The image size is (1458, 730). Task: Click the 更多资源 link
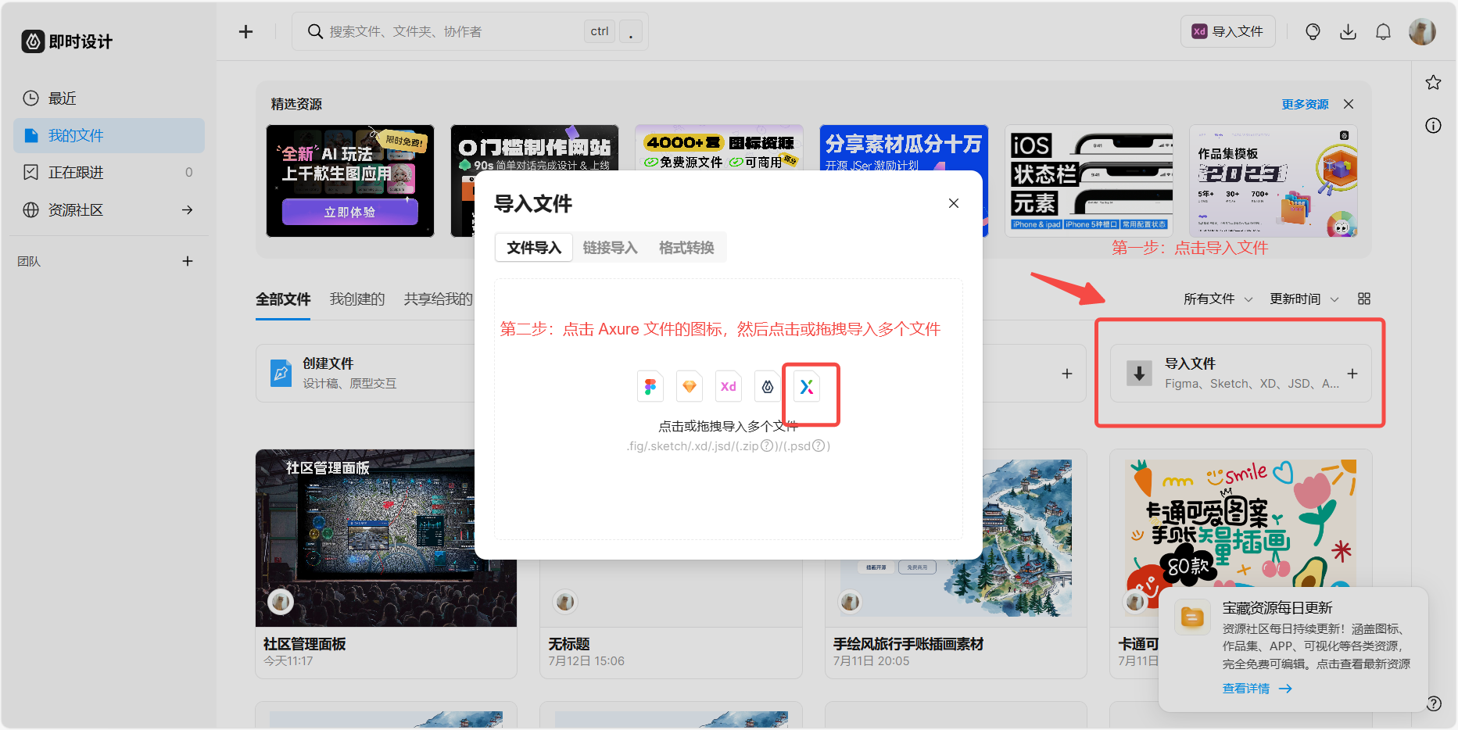(x=1305, y=104)
